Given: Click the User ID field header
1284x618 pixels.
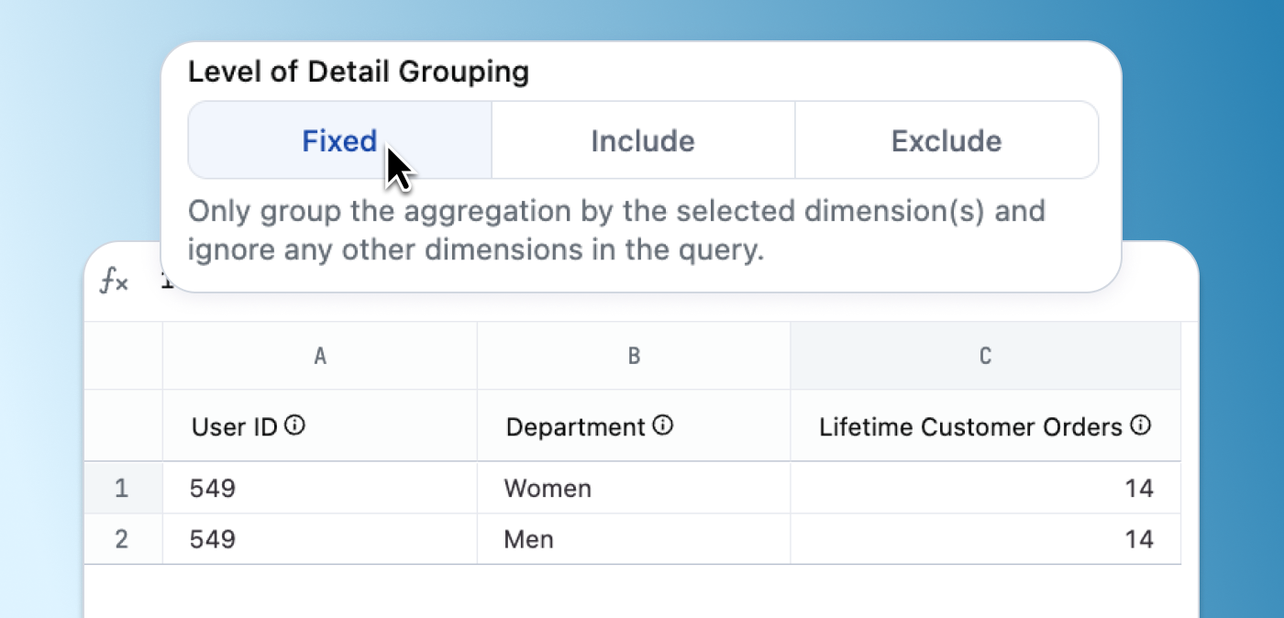Looking at the screenshot, I should click(234, 426).
